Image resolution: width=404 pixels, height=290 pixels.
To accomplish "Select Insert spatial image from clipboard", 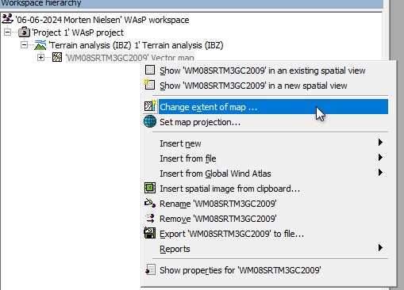I will tap(266, 189).
